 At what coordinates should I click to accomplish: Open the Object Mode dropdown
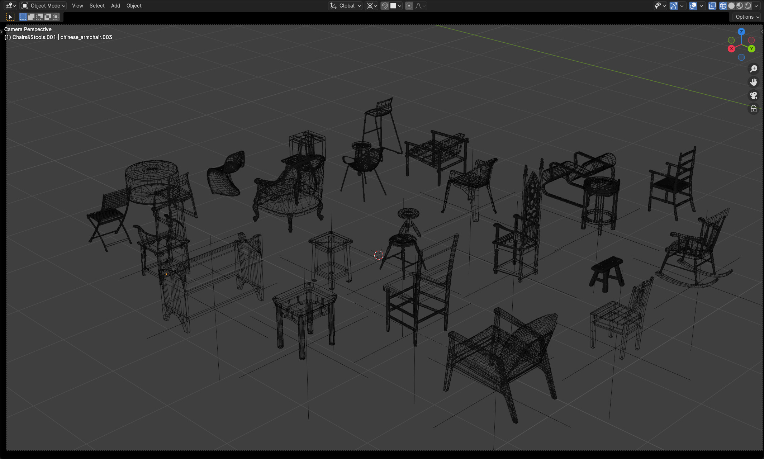click(x=43, y=6)
